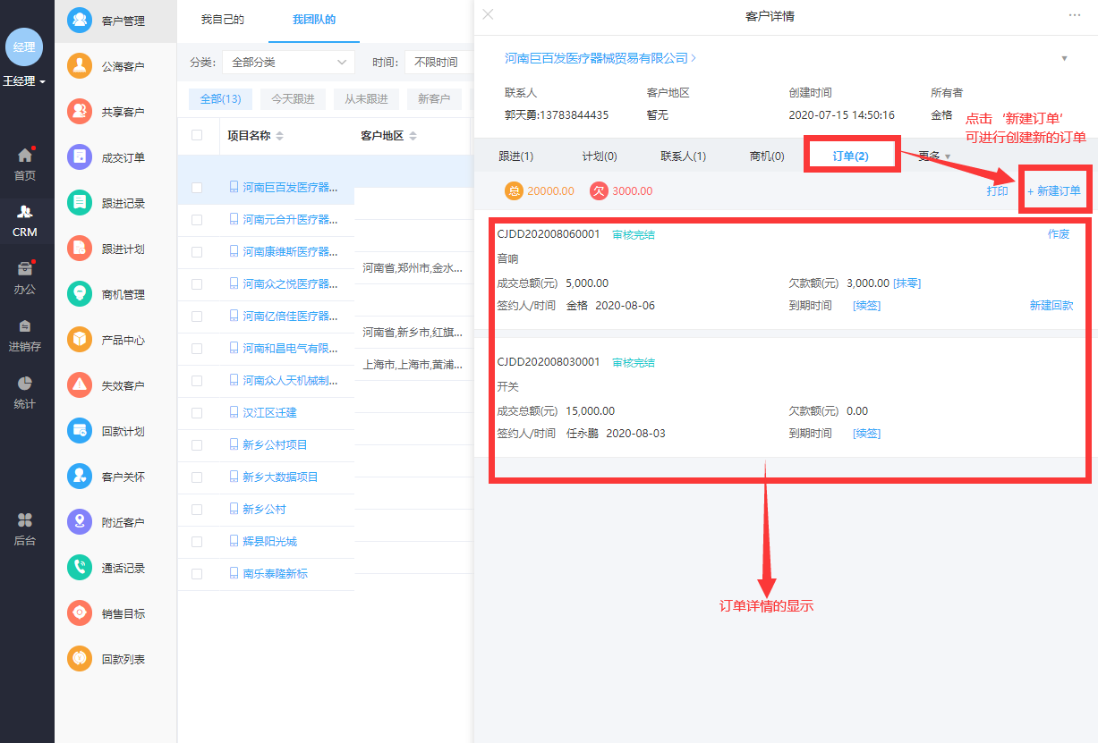
Task: Open the 失效客户 icon
Action: 80,385
